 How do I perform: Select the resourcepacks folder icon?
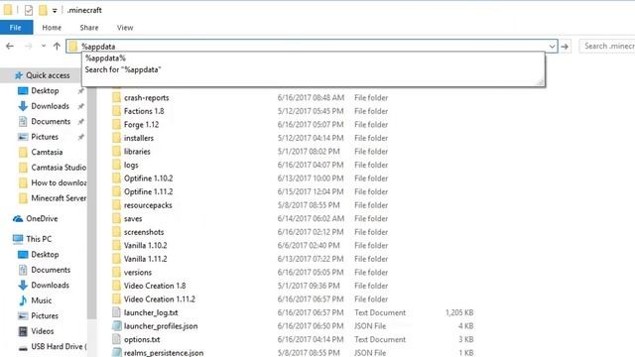click(x=117, y=205)
